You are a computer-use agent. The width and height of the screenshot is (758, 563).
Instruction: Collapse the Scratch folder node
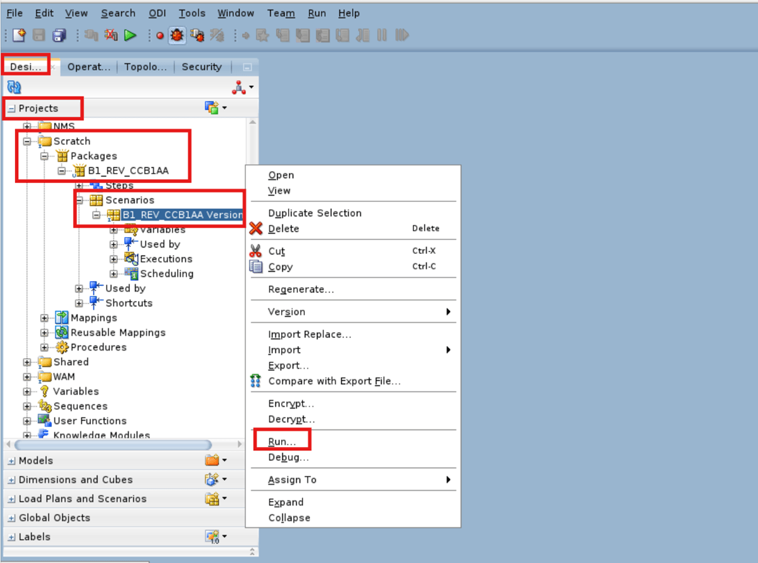27,142
